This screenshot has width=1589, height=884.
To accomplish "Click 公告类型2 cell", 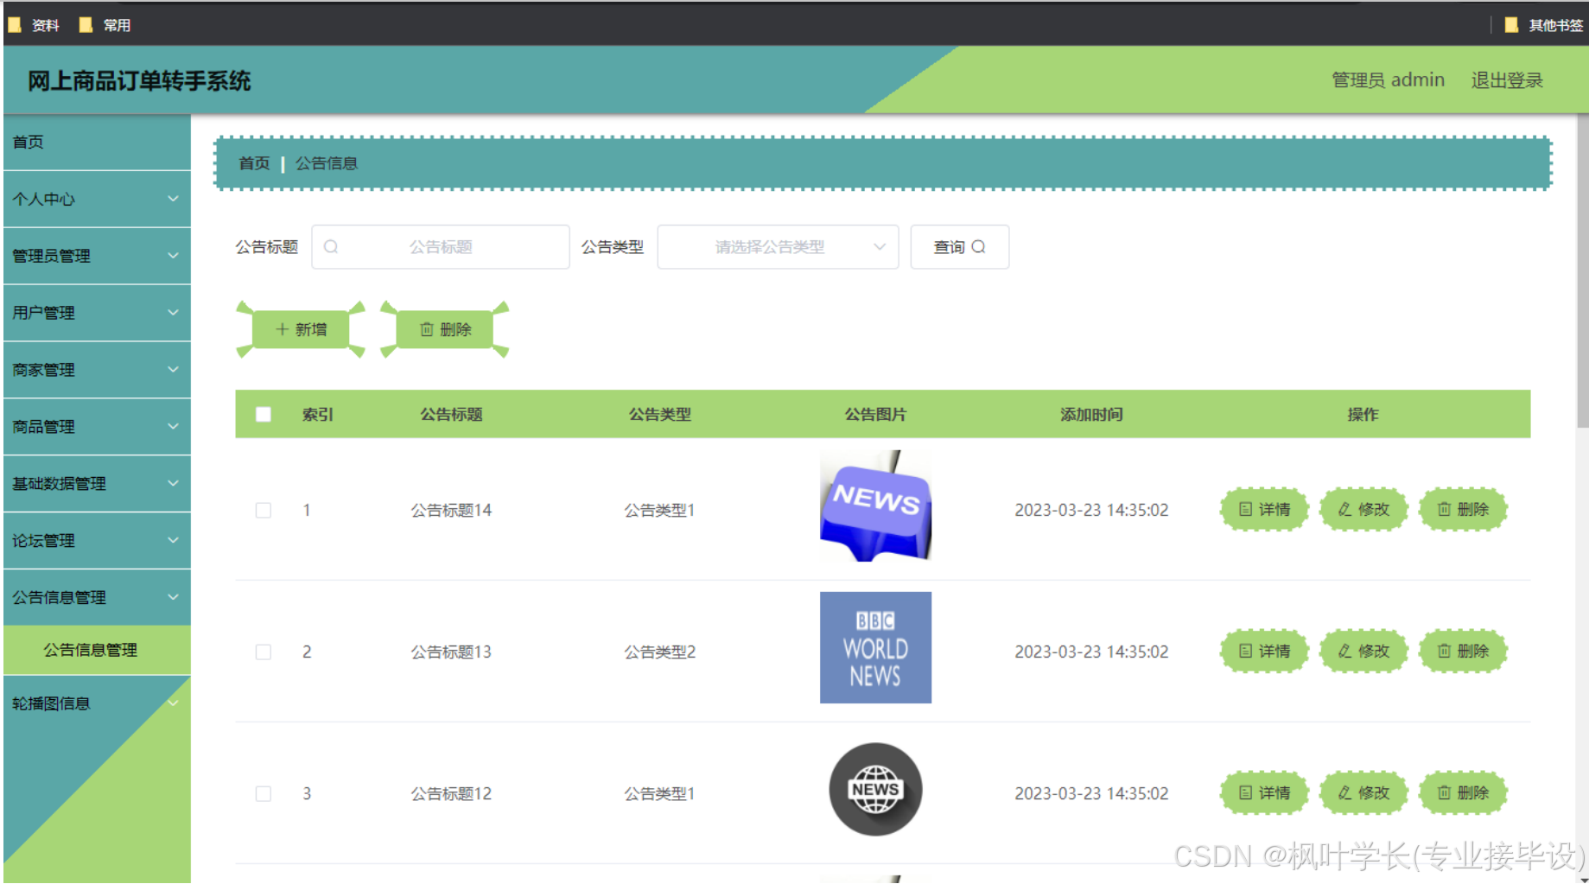I will coord(659,652).
